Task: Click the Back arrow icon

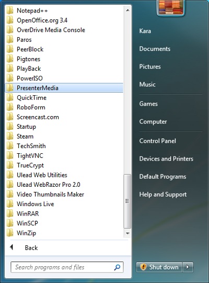Action: (x=11, y=247)
